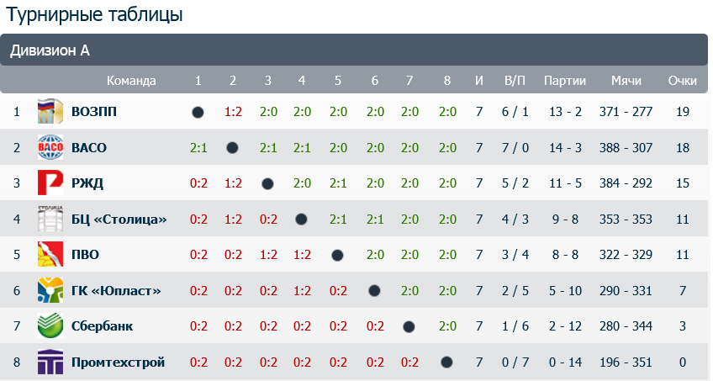Click the Команда column header
The image size is (713, 381).
click(x=131, y=81)
